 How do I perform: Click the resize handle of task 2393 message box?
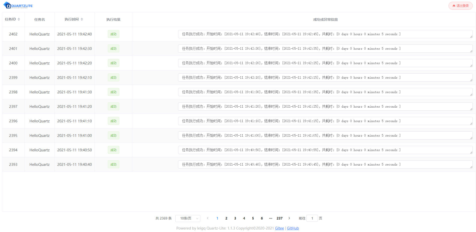pyautogui.click(x=471, y=167)
